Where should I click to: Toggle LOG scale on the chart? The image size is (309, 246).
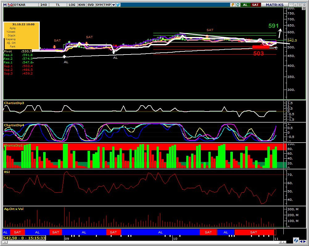coord(72,5)
